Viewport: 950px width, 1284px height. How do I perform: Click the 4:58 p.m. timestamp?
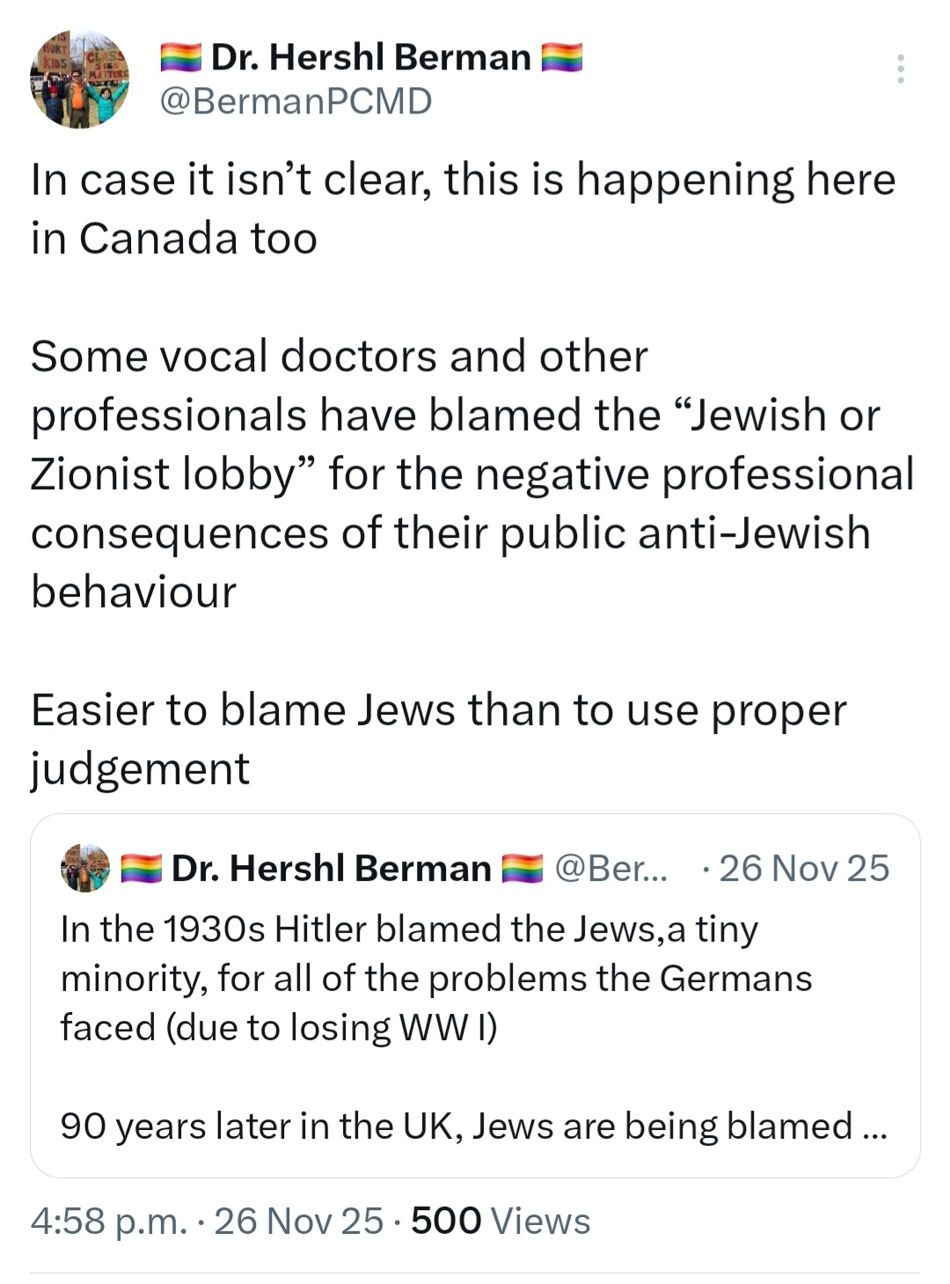107,1222
